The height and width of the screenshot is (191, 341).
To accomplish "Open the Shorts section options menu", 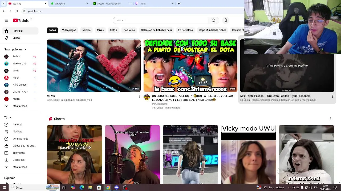I will [331, 119].
